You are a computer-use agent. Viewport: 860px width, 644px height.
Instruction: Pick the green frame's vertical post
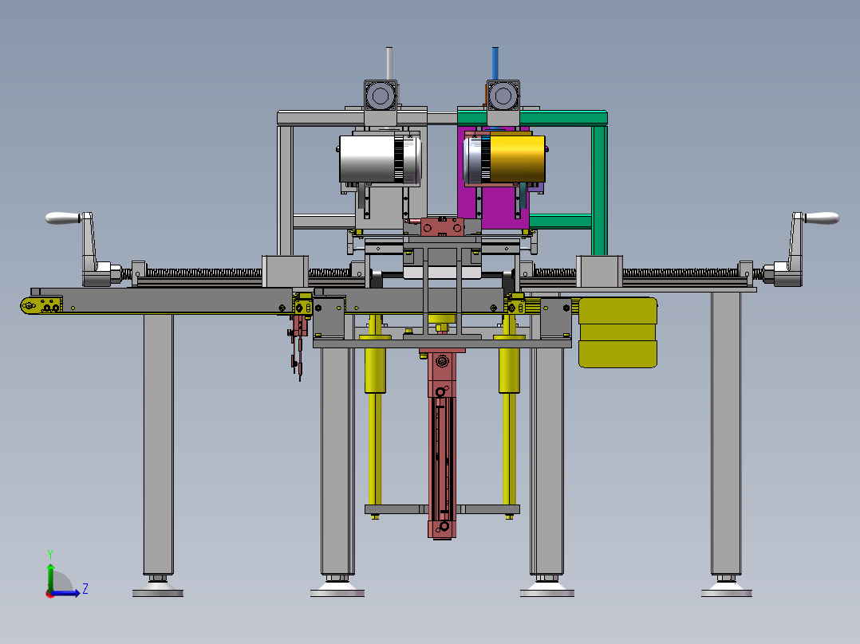click(599, 190)
